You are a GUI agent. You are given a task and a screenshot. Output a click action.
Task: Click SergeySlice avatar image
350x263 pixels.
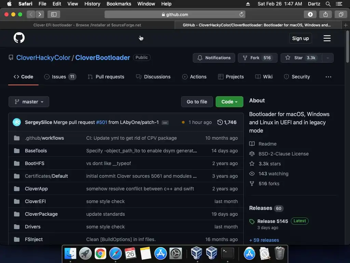pos(17,122)
